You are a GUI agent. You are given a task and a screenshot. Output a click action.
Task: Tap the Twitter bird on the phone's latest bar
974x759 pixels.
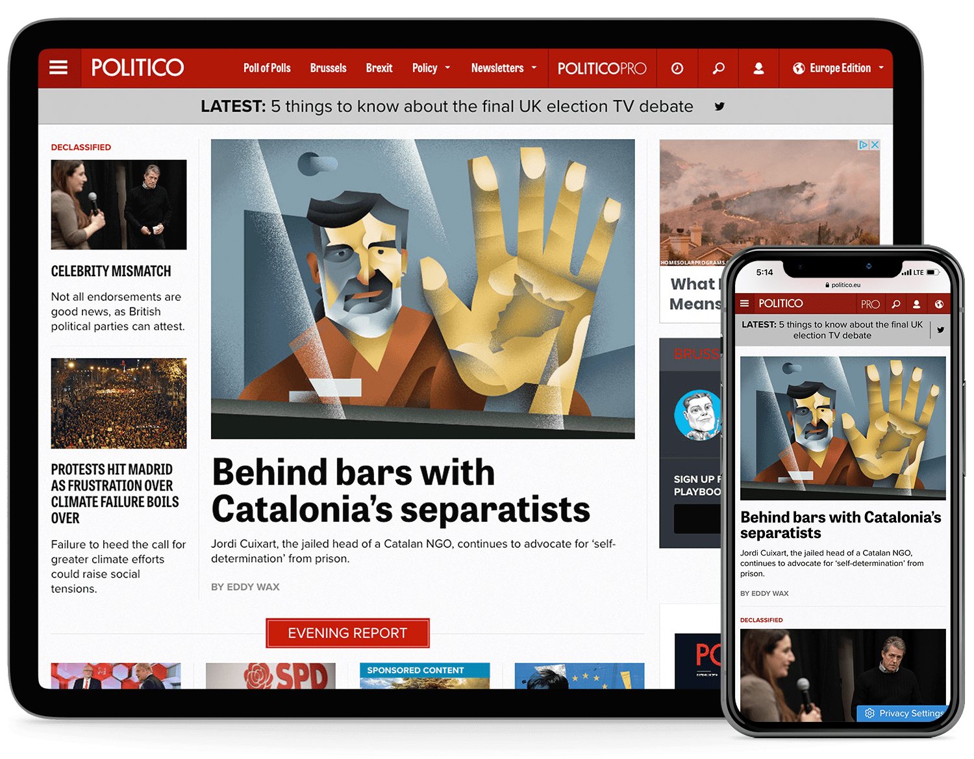[940, 330]
